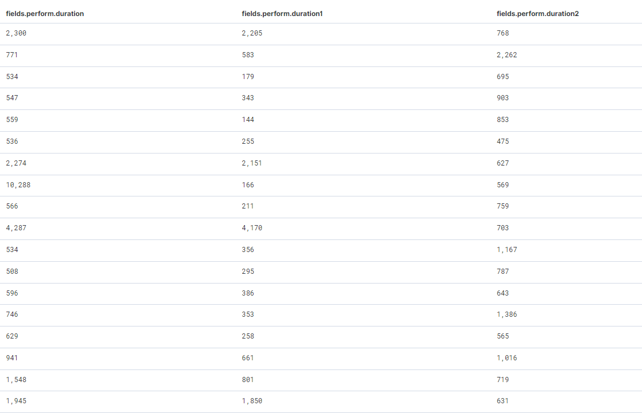The width and height of the screenshot is (642, 413).
Task: Click the 2,205 value in the duration1 column
Action: coord(252,33)
